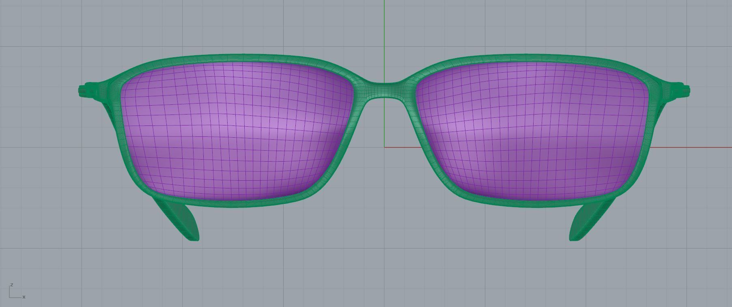Select the right purple lens surface

[x=532, y=131]
